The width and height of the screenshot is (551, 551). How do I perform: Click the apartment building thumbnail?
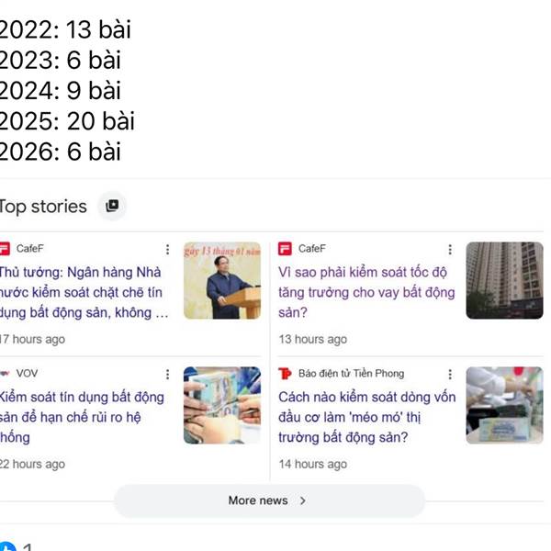click(504, 280)
